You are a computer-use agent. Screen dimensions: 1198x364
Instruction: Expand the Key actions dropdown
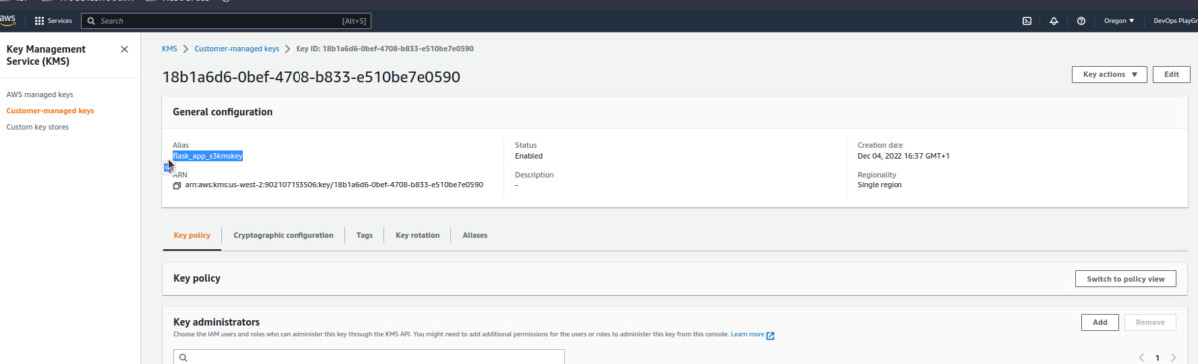click(1109, 75)
